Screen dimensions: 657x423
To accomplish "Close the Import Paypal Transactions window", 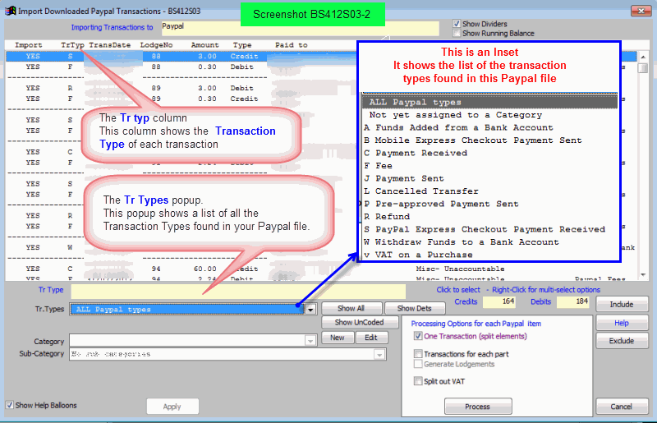I will click(641, 11).
